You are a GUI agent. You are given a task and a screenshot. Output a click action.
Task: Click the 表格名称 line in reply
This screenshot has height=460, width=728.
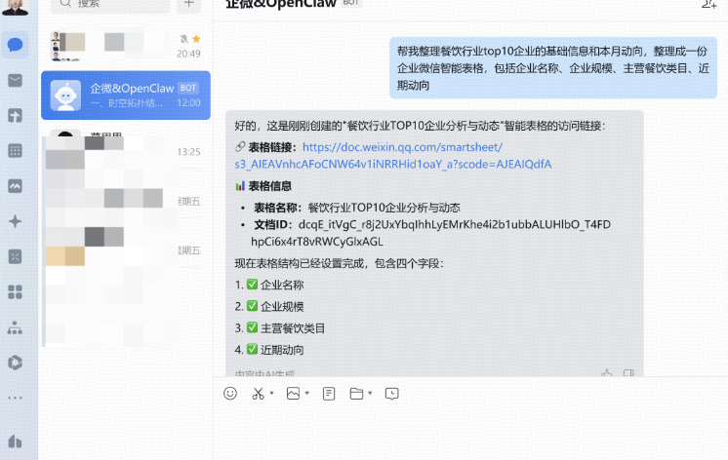(x=356, y=208)
